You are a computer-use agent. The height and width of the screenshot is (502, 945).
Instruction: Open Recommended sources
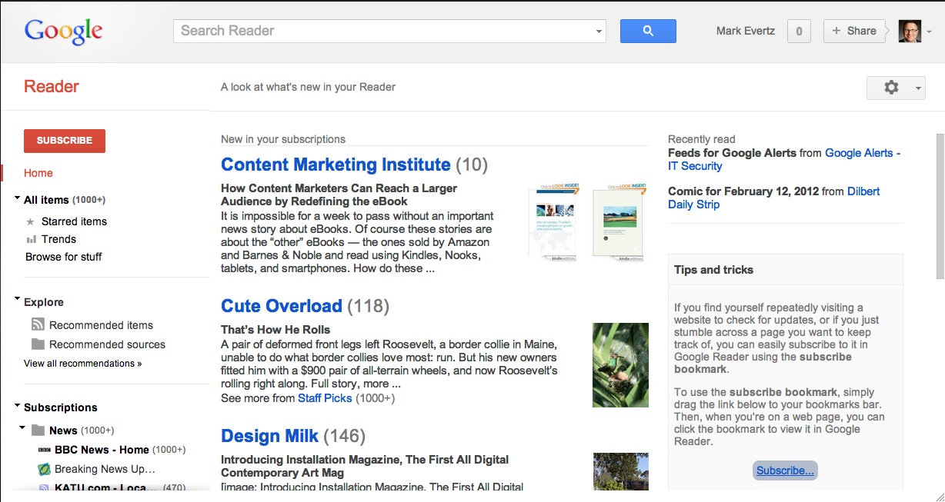(x=107, y=344)
